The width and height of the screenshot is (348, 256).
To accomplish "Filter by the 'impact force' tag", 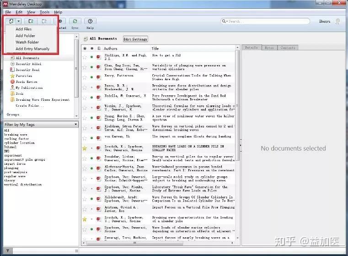I will click(15, 164).
